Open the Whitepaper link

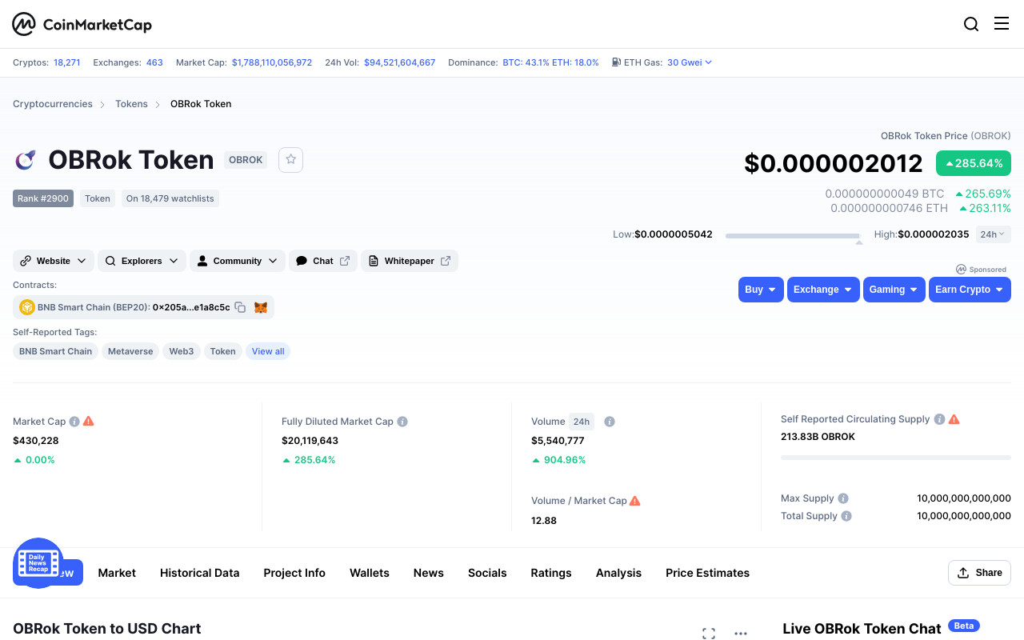click(x=409, y=261)
